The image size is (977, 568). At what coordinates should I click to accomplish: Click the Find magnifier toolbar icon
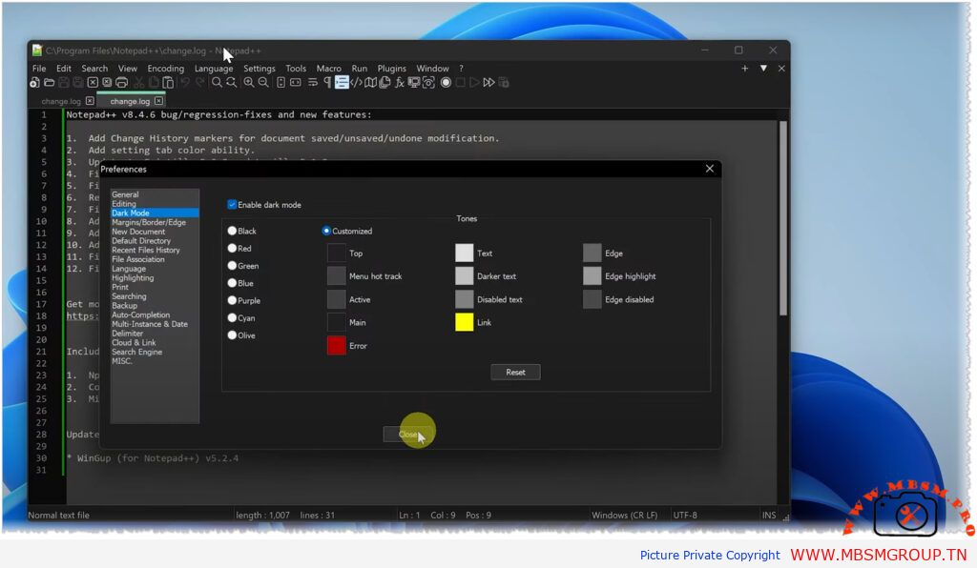click(x=217, y=83)
